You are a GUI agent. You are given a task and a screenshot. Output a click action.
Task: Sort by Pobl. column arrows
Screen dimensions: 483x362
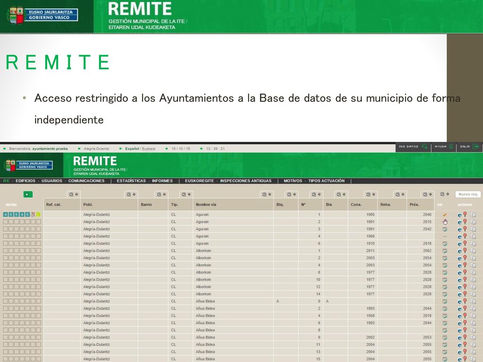pos(133,195)
